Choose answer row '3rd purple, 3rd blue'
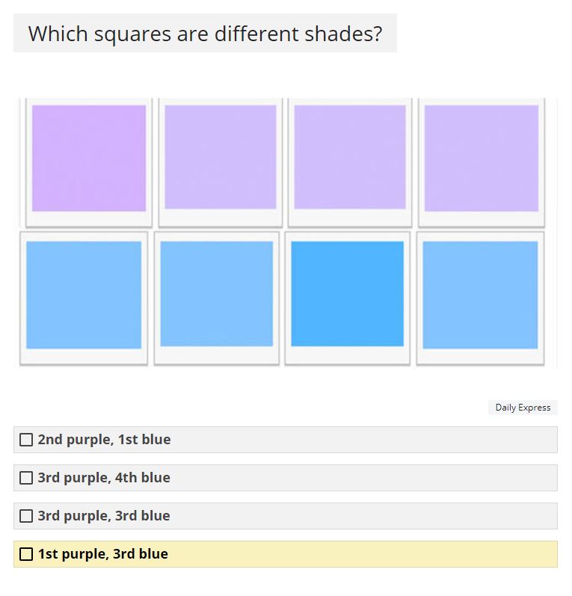Viewport: 572px width, 596px height. (286, 516)
